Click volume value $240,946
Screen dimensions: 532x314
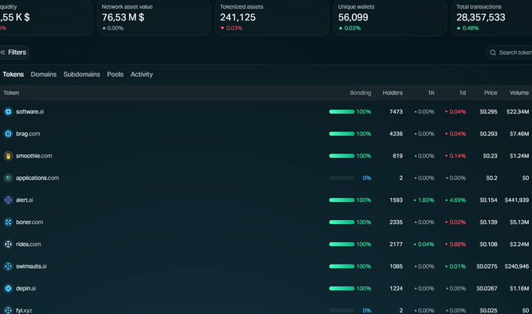(516, 266)
